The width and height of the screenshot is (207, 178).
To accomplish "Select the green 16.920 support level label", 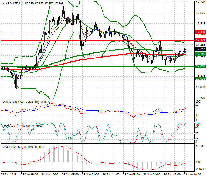I will tap(200, 79).
